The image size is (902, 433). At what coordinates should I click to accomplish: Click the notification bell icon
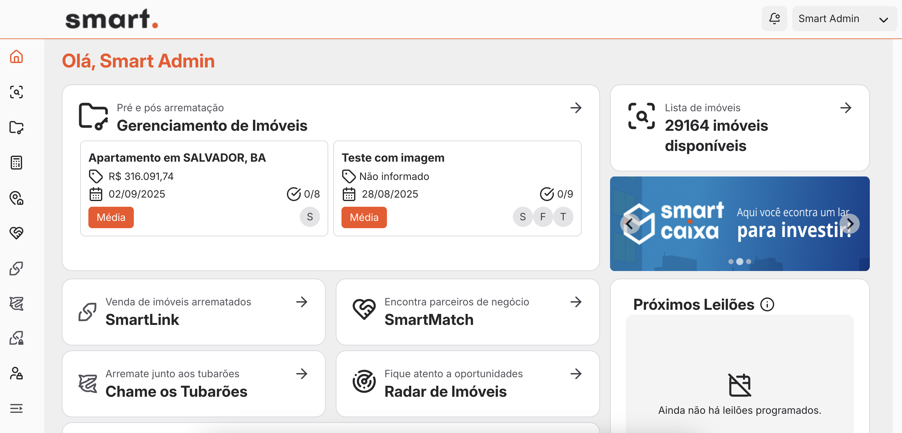tap(774, 18)
